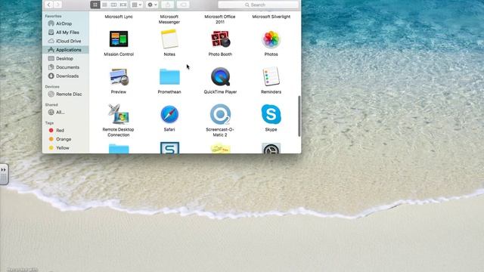Launch the Safari app icon
484x272 pixels.
169,114
